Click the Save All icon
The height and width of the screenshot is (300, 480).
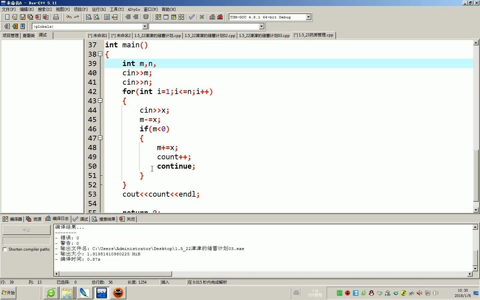coord(30,17)
